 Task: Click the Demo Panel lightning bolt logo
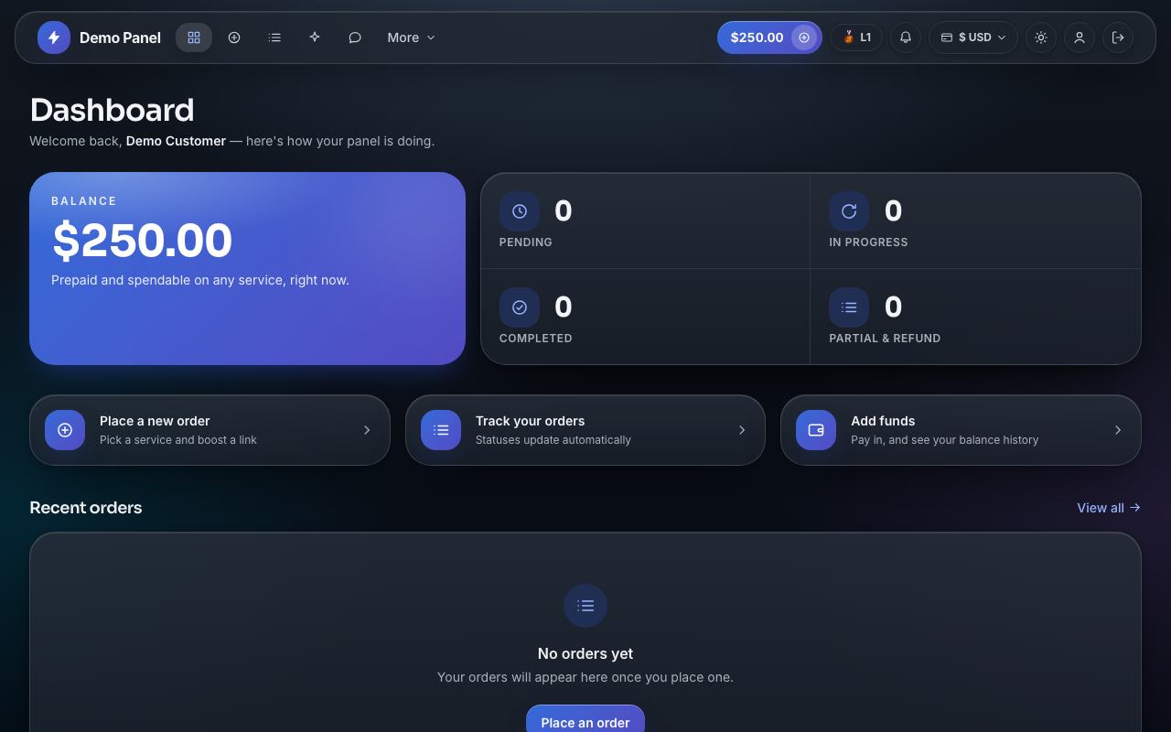click(54, 38)
